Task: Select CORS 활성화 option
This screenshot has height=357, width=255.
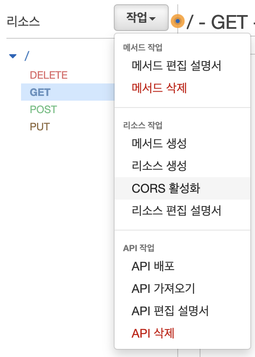Action: tap(182, 188)
